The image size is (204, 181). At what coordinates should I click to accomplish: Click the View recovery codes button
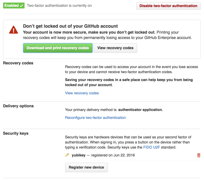[115, 48]
